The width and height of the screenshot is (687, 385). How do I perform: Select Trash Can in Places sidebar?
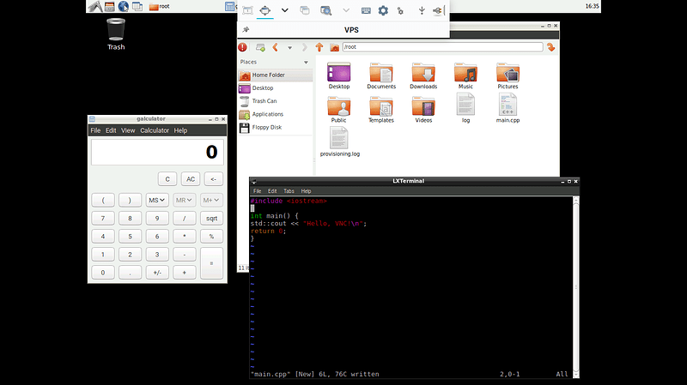tap(264, 101)
